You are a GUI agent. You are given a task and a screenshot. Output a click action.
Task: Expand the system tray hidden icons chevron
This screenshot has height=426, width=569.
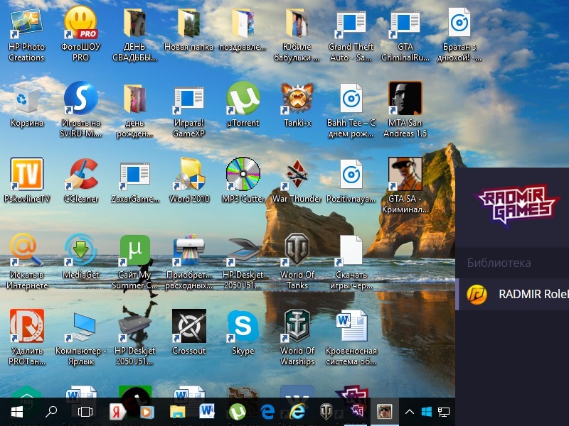pos(410,412)
